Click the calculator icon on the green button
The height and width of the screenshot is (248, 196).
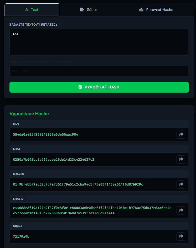click(x=80, y=87)
